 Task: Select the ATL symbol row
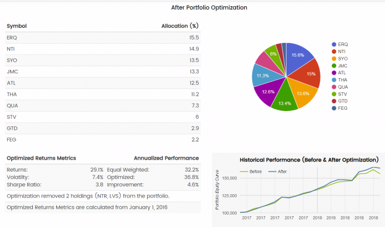click(103, 83)
